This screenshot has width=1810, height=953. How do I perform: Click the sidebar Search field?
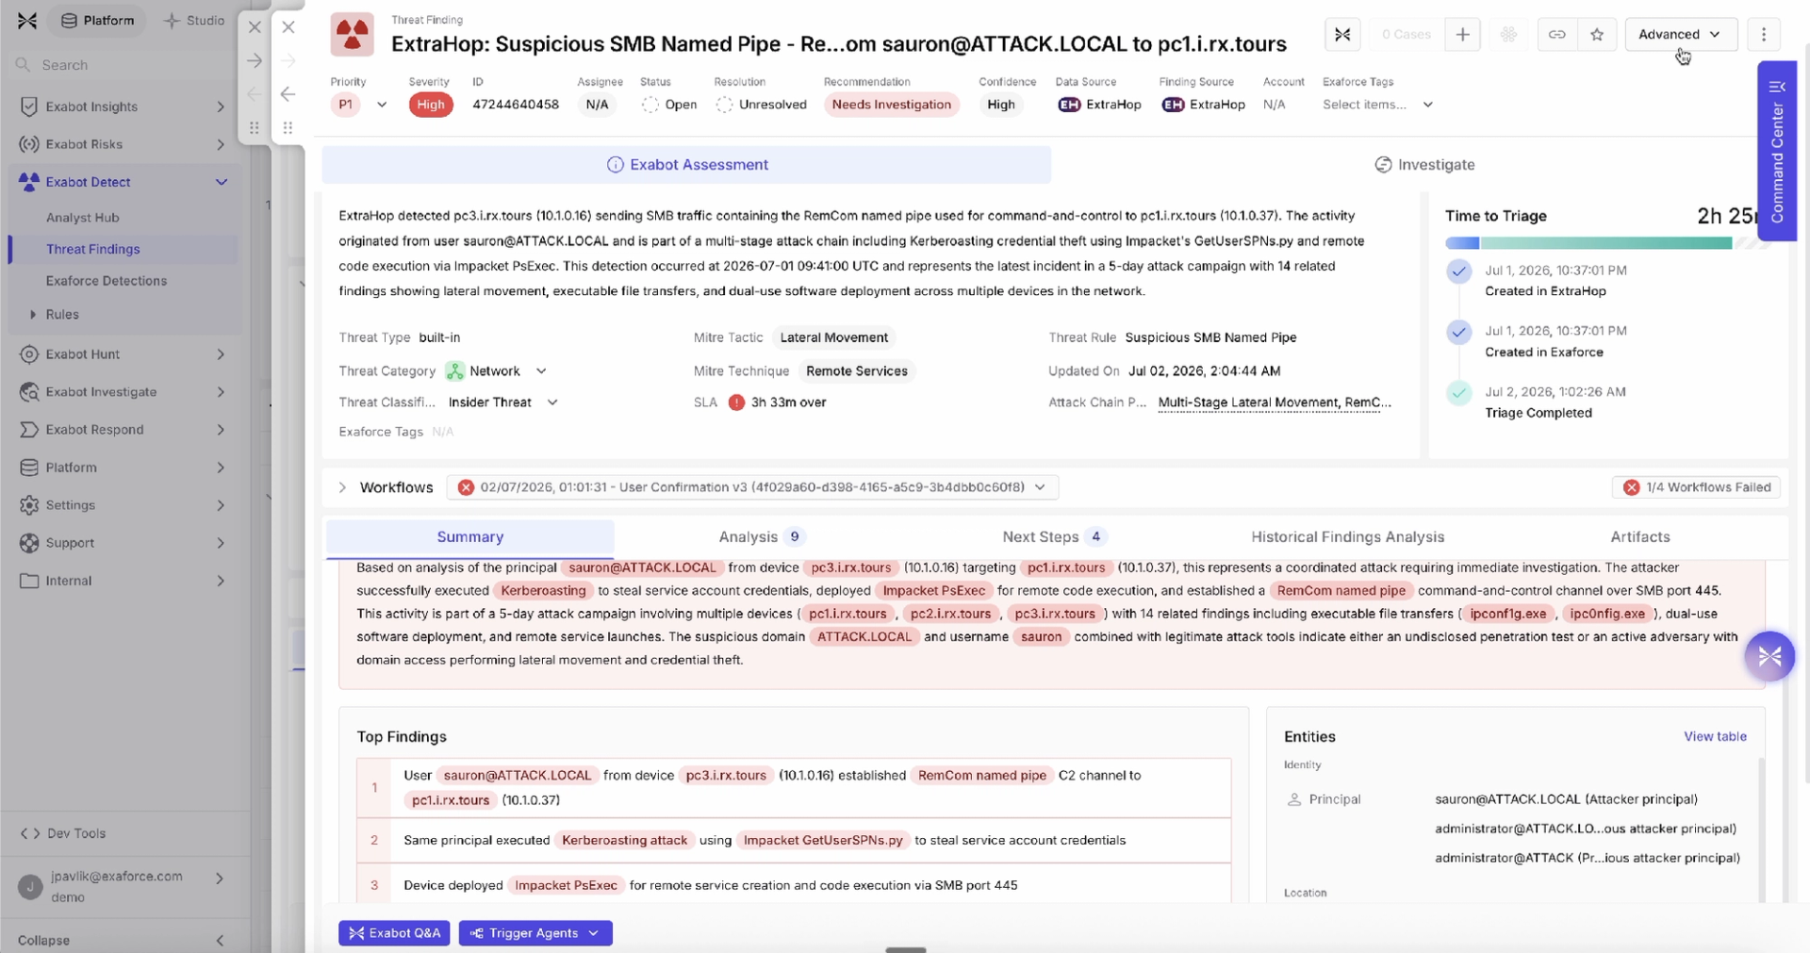click(x=123, y=65)
